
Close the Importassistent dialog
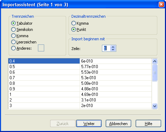(x=161, y=5)
